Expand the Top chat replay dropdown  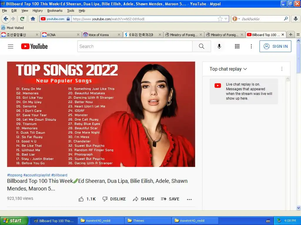click(x=228, y=69)
